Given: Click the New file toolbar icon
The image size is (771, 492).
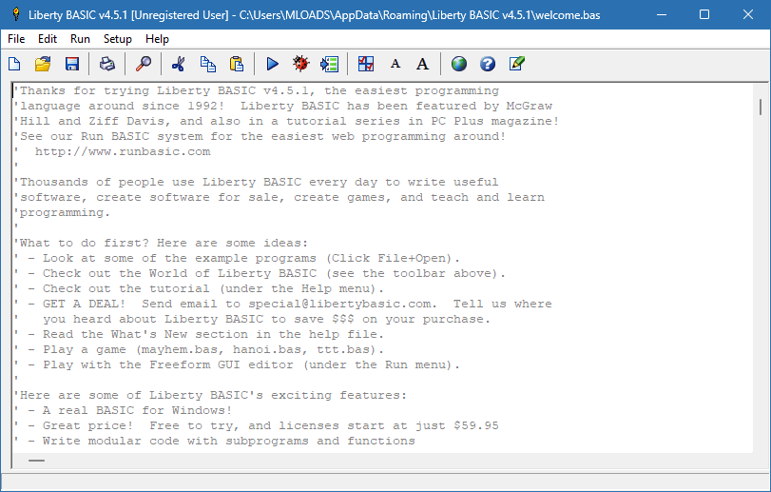Looking at the screenshot, I should click(14, 64).
